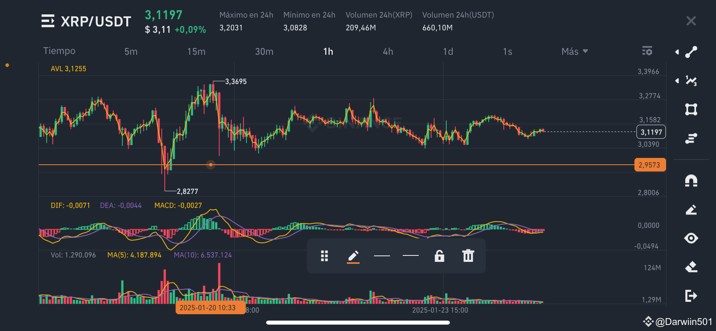Viewport: 716px width, 331px height.
Task: Select the 1h timeframe
Action: click(x=328, y=52)
